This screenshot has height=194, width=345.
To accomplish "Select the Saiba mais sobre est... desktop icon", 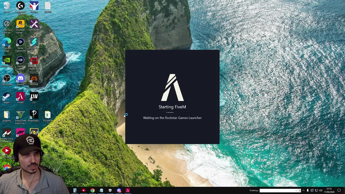I will coord(7,27).
